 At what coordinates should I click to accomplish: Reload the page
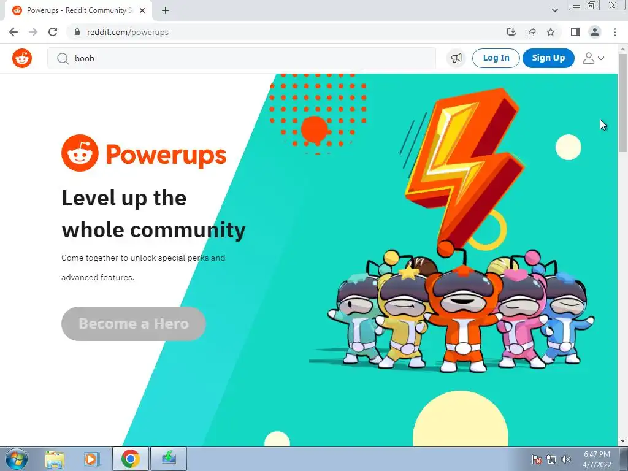click(53, 32)
